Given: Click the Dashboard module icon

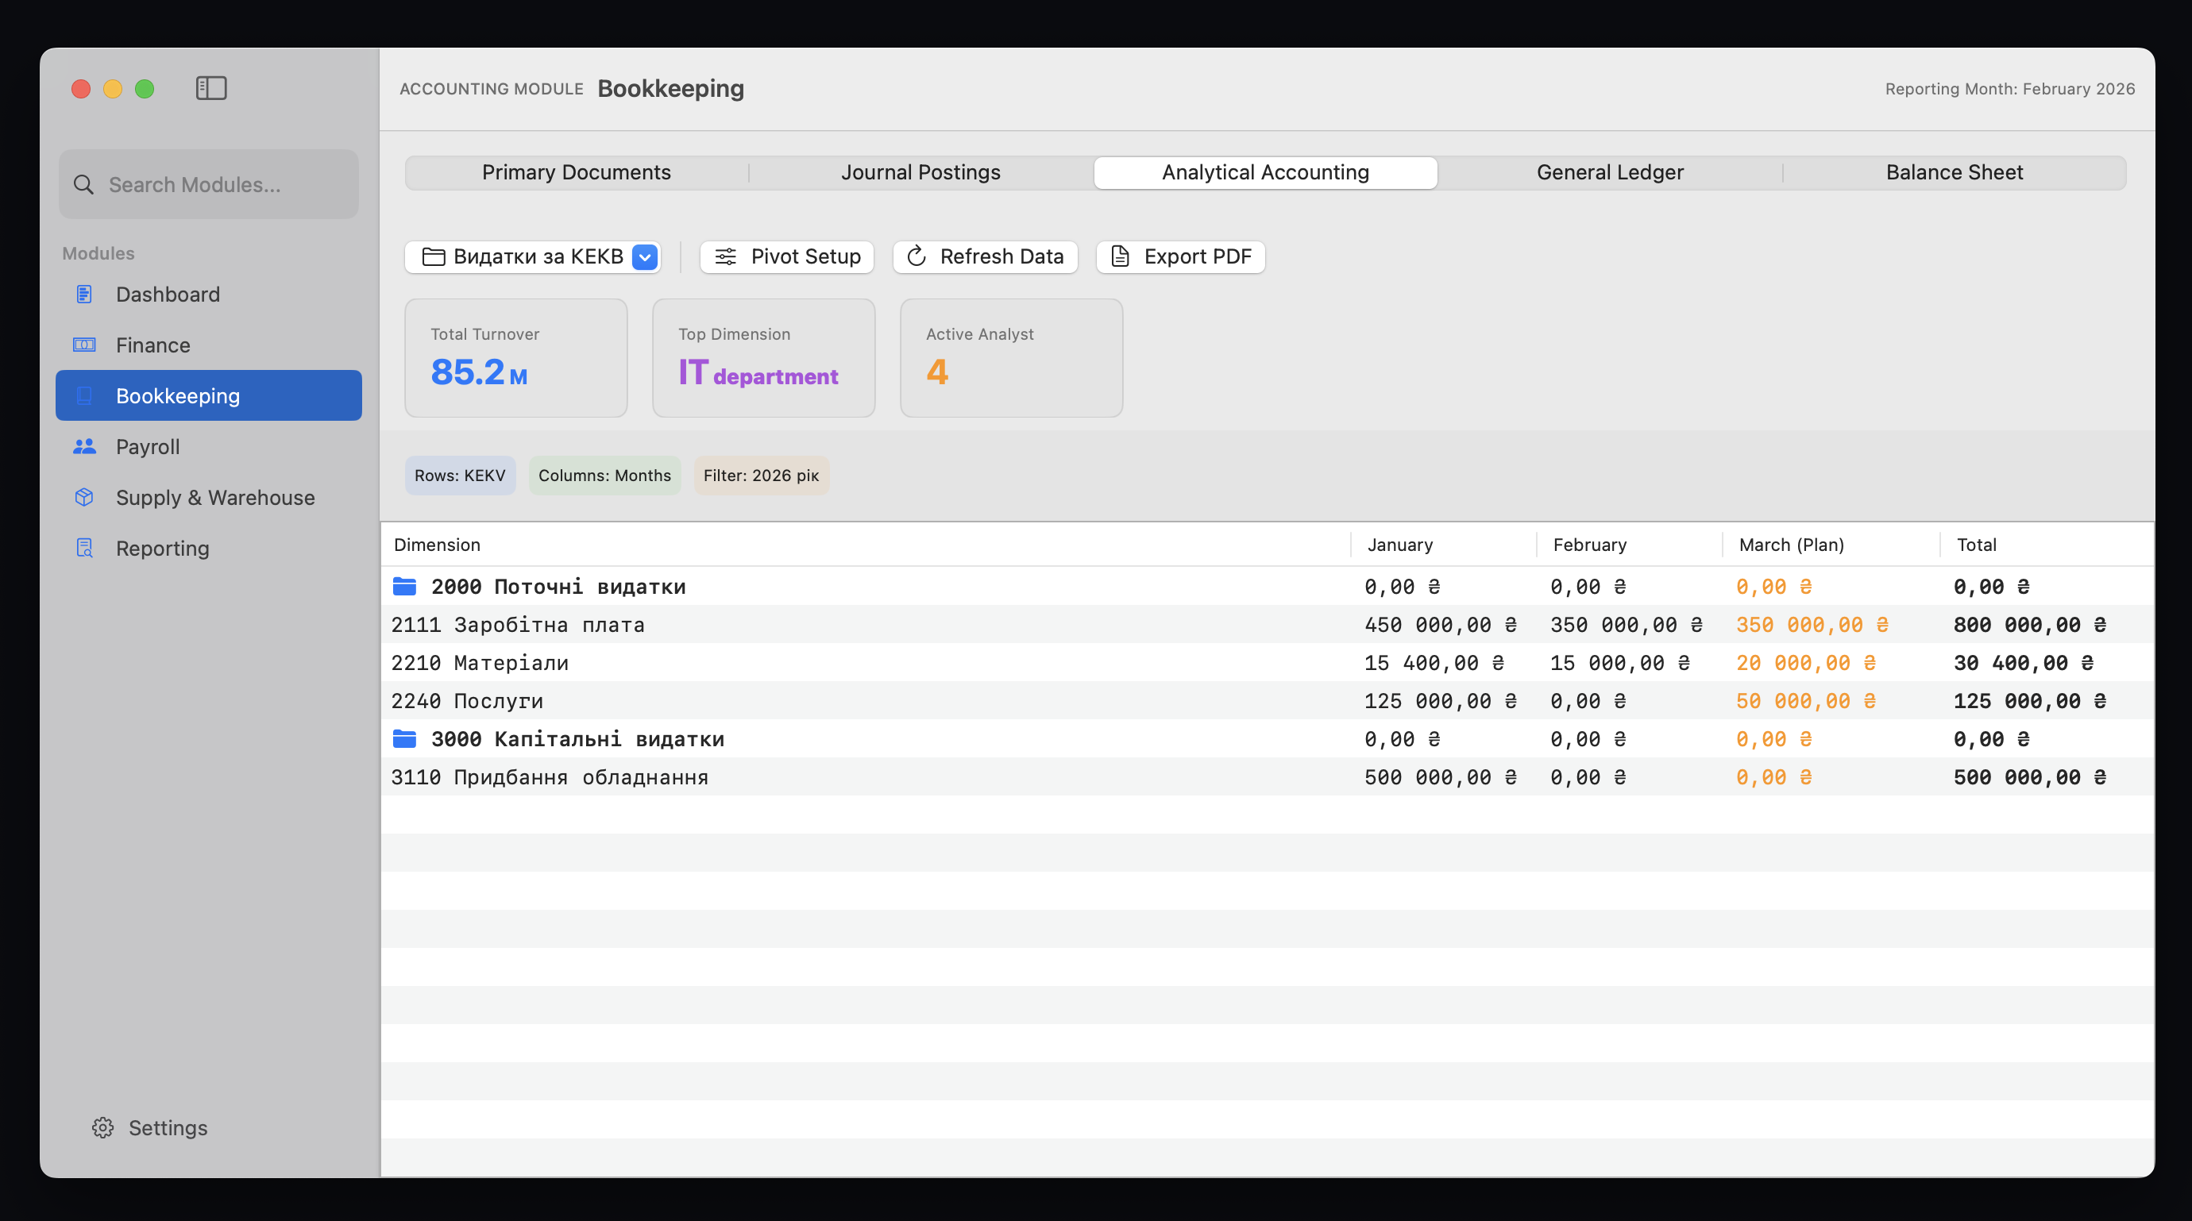Looking at the screenshot, I should (x=84, y=295).
